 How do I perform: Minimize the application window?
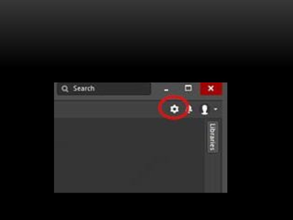pyautogui.click(x=166, y=90)
